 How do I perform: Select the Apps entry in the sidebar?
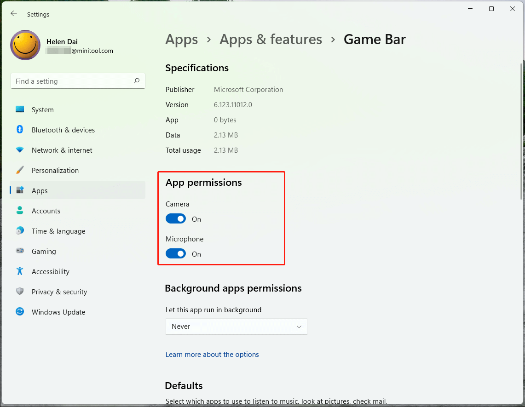[40, 190]
